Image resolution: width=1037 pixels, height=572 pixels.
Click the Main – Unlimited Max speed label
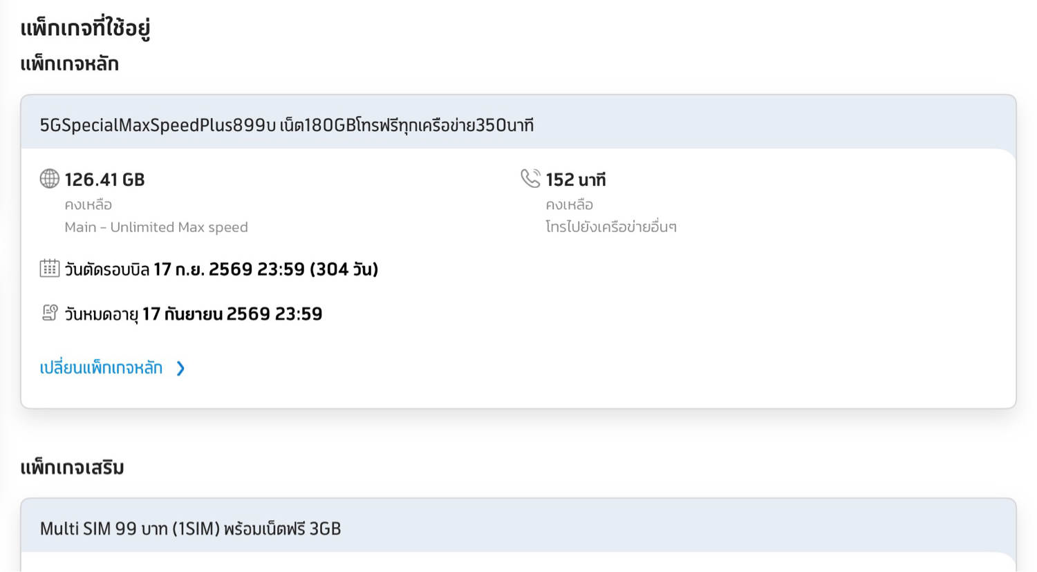(156, 227)
